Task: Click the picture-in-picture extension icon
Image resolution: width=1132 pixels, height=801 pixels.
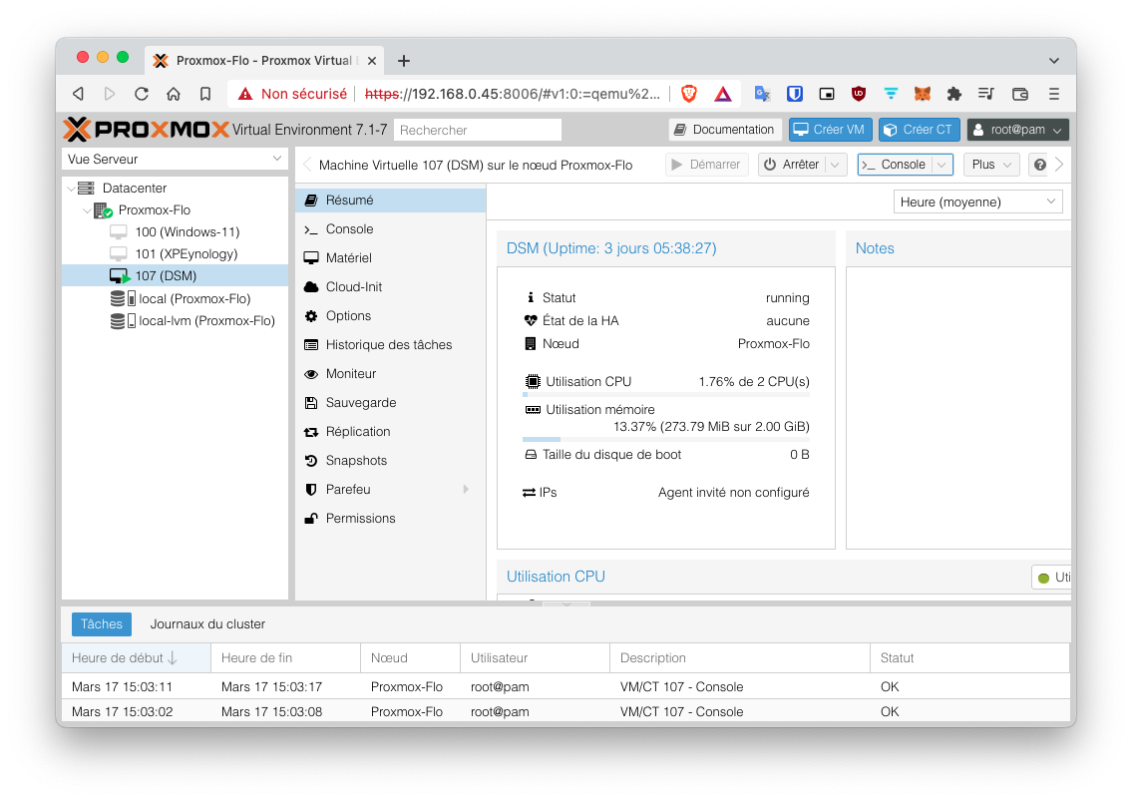Action: [827, 94]
